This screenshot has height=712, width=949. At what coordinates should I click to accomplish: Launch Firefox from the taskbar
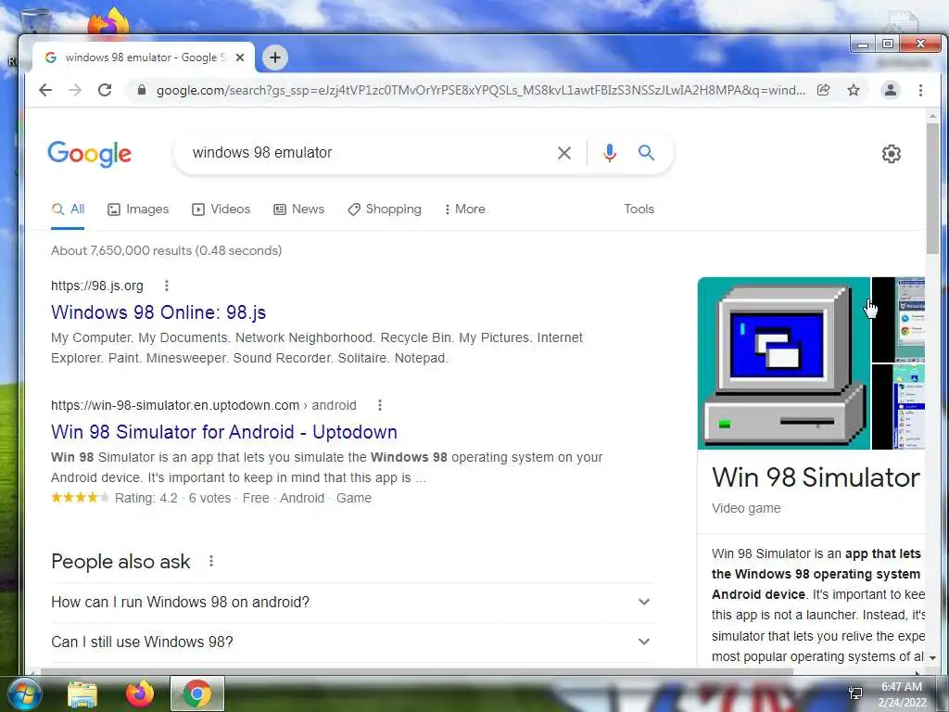[x=139, y=693]
